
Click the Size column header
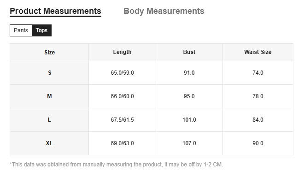point(49,53)
